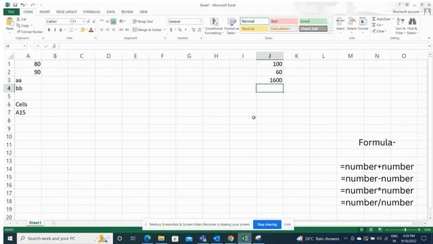
Task: Toggle center horizontal alignment
Action: tap(108, 30)
